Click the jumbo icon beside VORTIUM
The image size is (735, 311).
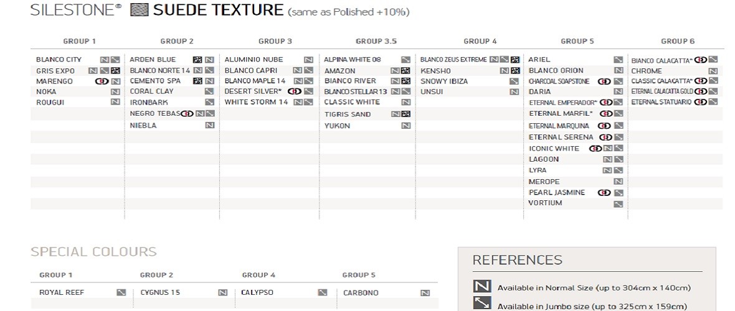coord(619,204)
